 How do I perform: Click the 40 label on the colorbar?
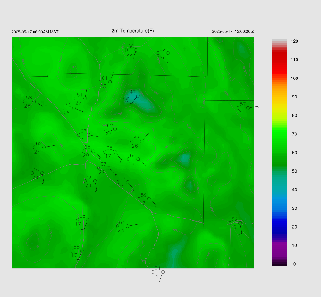click(294, 190)
